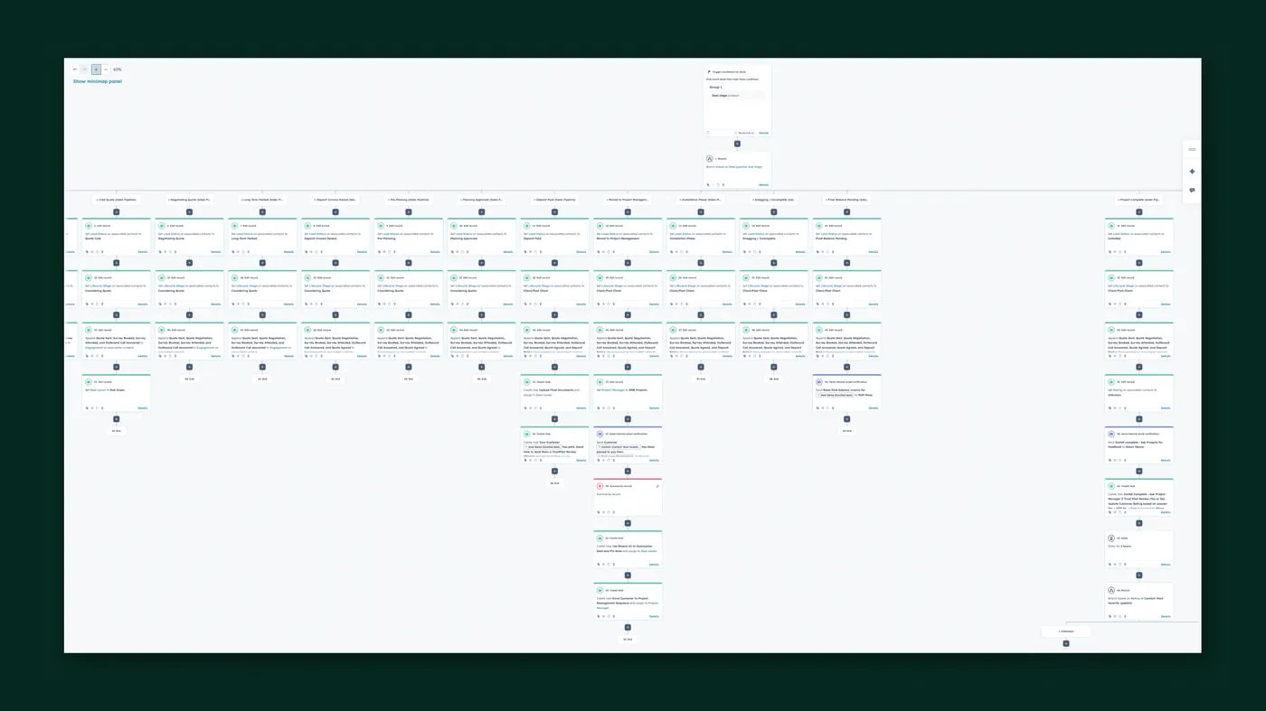Add action under Cold Quote branch label
The width and height of the screenshot is (1266, 711).
(x=117, y=211)
